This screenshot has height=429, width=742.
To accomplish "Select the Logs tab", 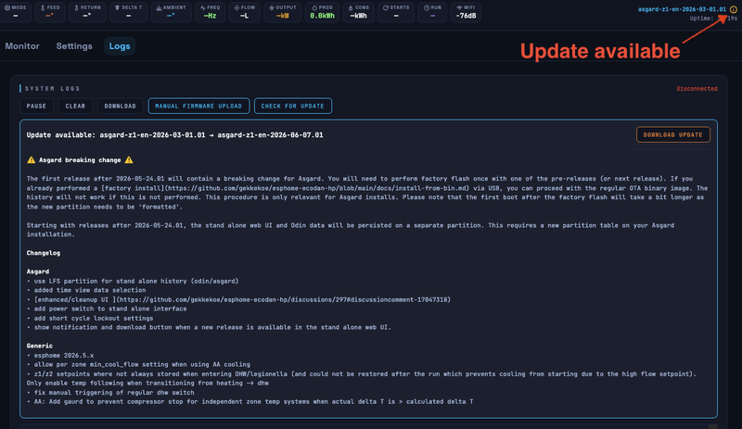I will [x=120, y=46].
